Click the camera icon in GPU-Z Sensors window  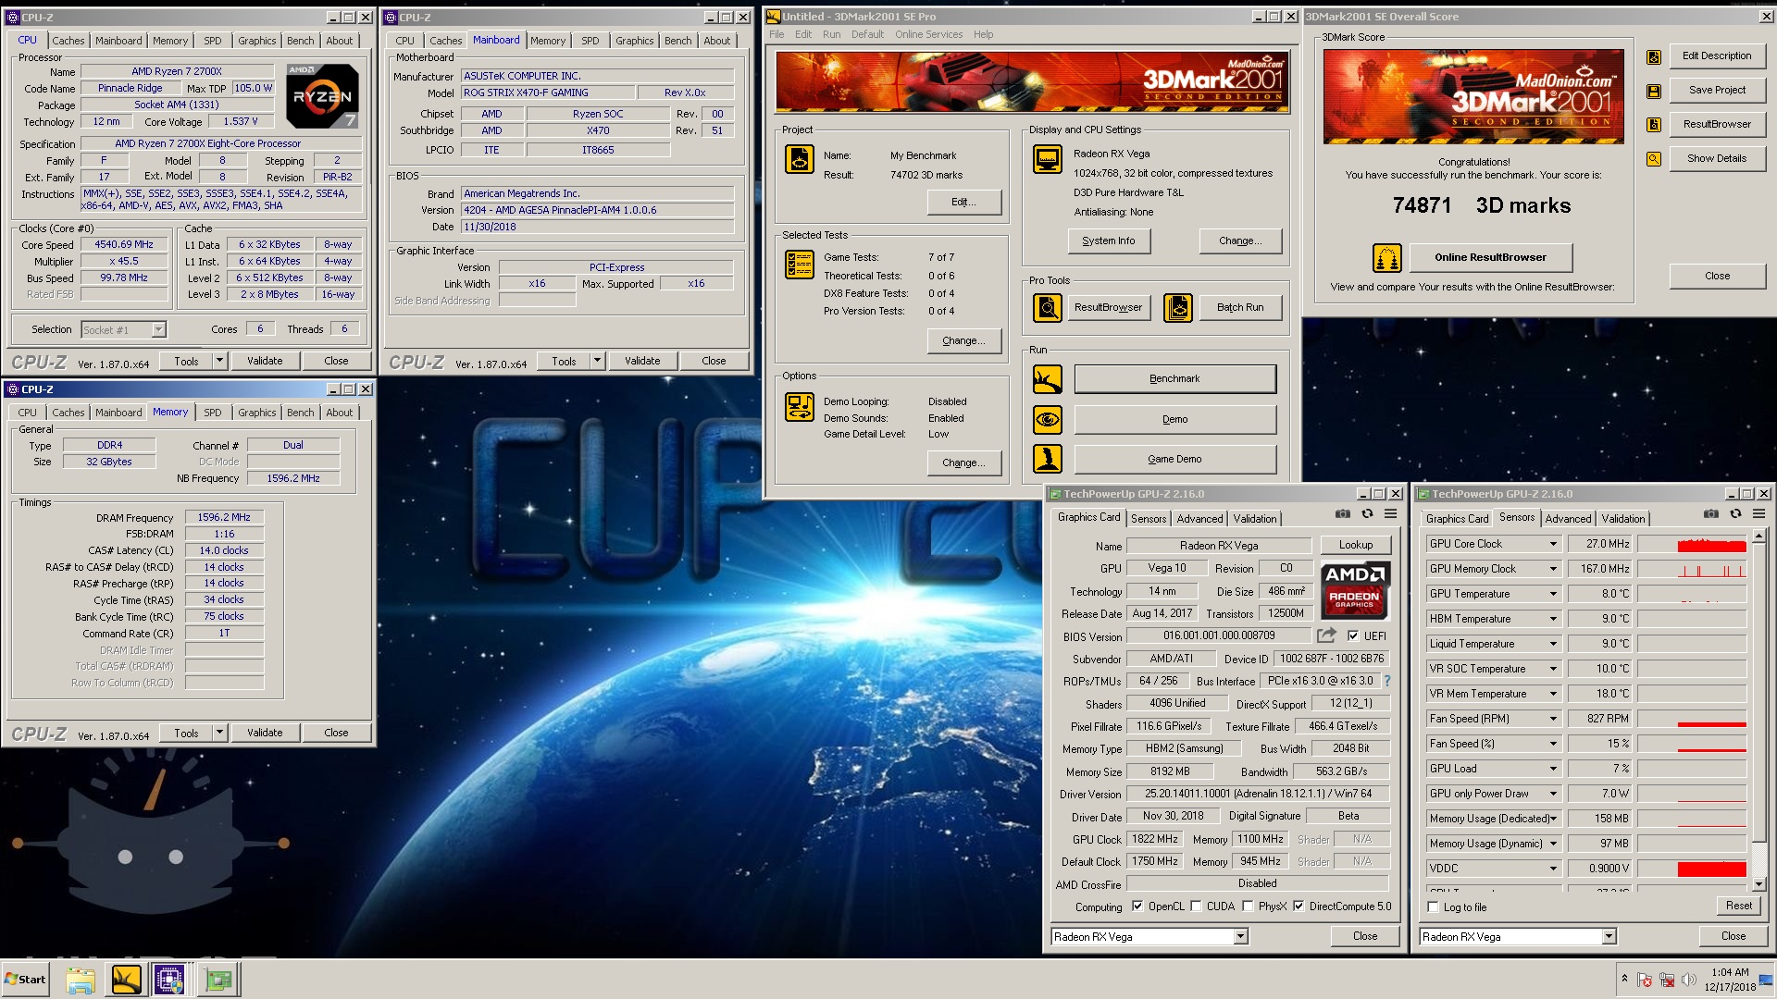point(1711,514)
